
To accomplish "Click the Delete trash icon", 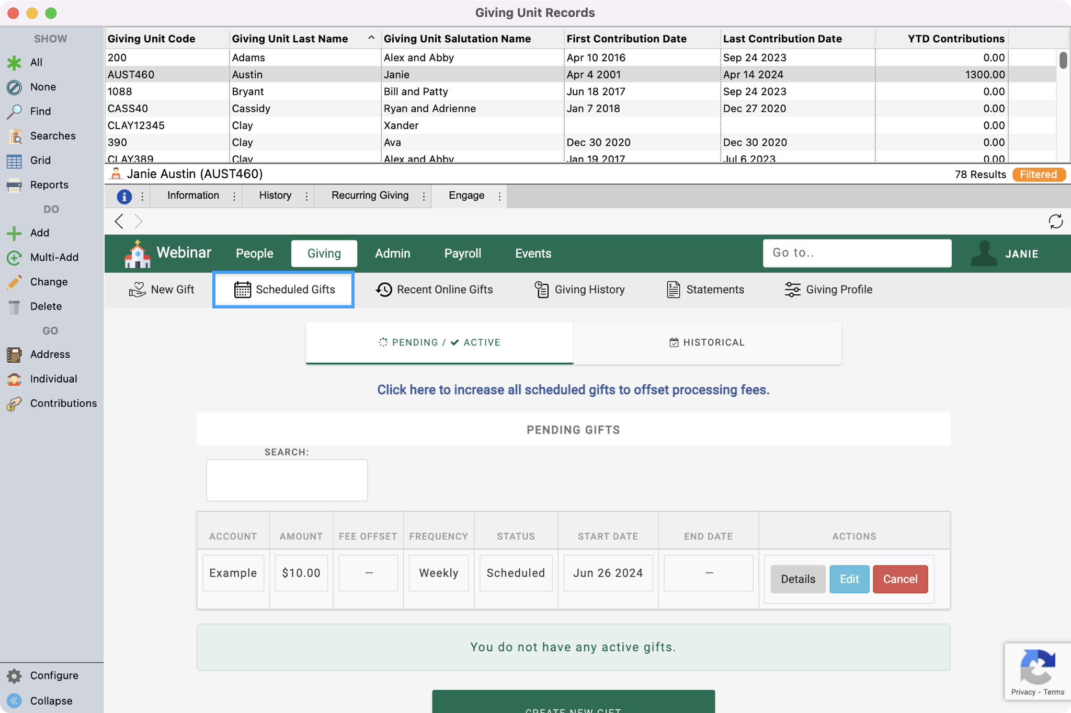I will tap(14, 306).
